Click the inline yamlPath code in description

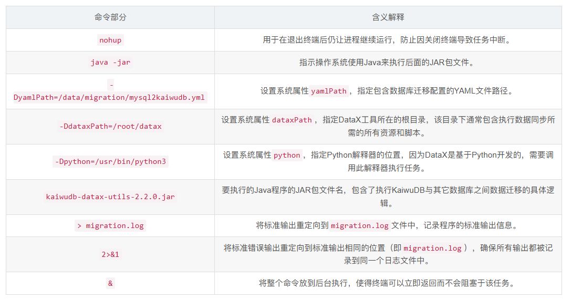pyautogui.click(x=329, y=91)
